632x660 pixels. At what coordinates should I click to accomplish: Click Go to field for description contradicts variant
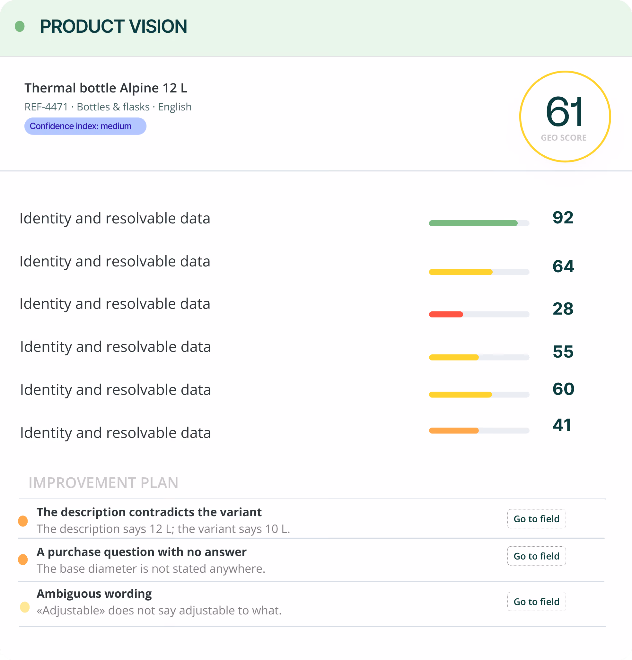click(536, 519)
